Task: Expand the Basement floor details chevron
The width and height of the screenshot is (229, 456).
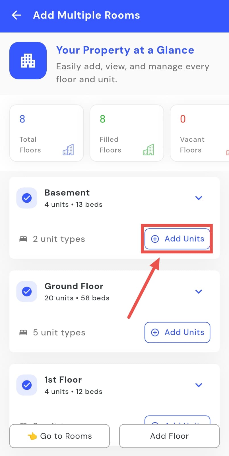Action: coord(199,198)
